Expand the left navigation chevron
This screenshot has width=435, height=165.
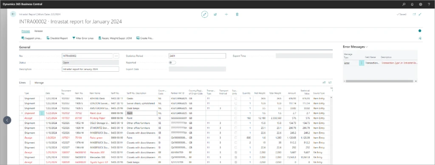(7, 120)
